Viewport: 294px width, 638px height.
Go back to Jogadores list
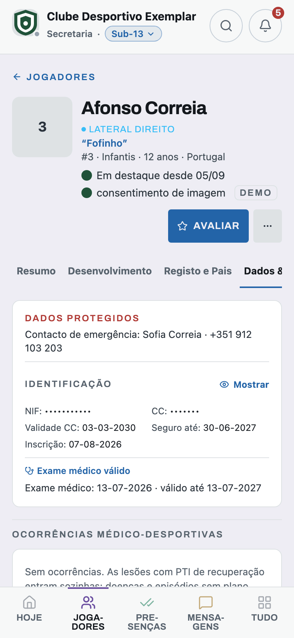[54, 77]
